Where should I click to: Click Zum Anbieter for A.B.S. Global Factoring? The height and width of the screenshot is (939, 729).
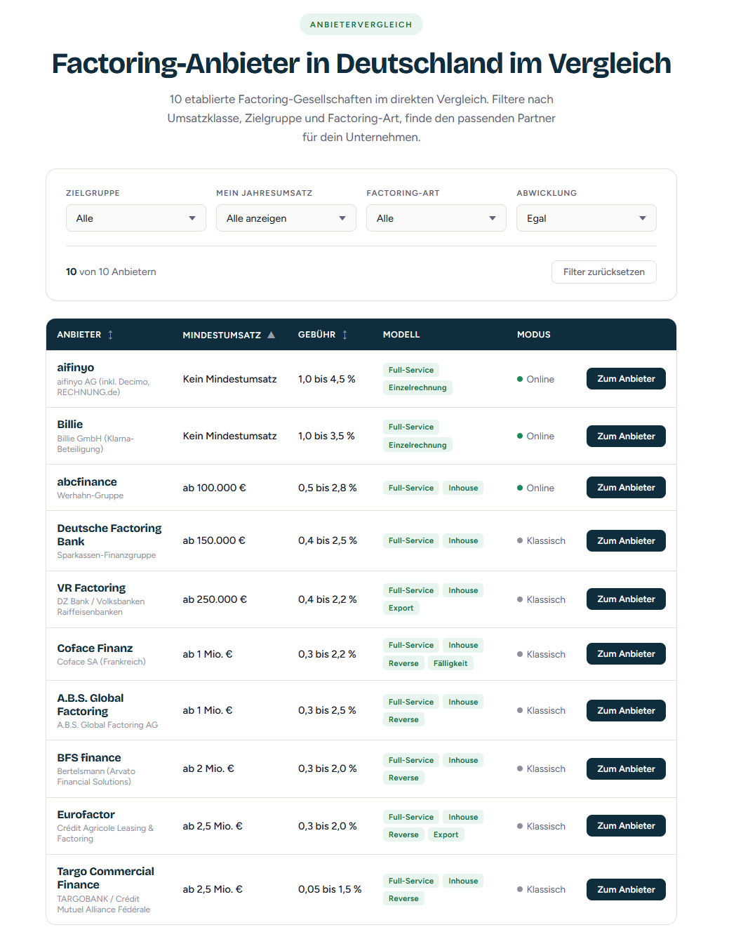(x=626, y=710)
